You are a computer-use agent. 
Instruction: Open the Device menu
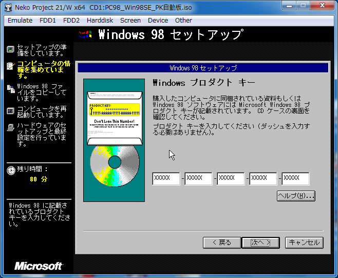pos(158,21)
